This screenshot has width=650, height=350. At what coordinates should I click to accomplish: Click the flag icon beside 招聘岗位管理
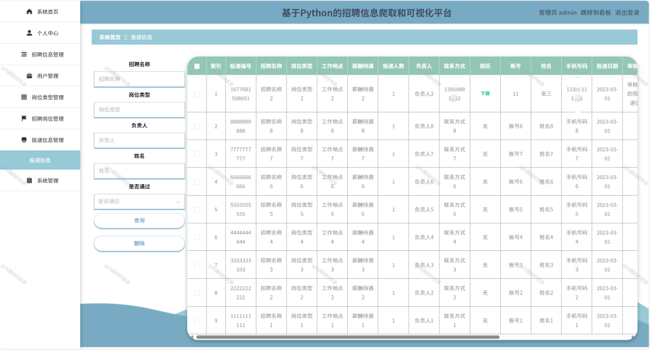(x=24, y=119)
